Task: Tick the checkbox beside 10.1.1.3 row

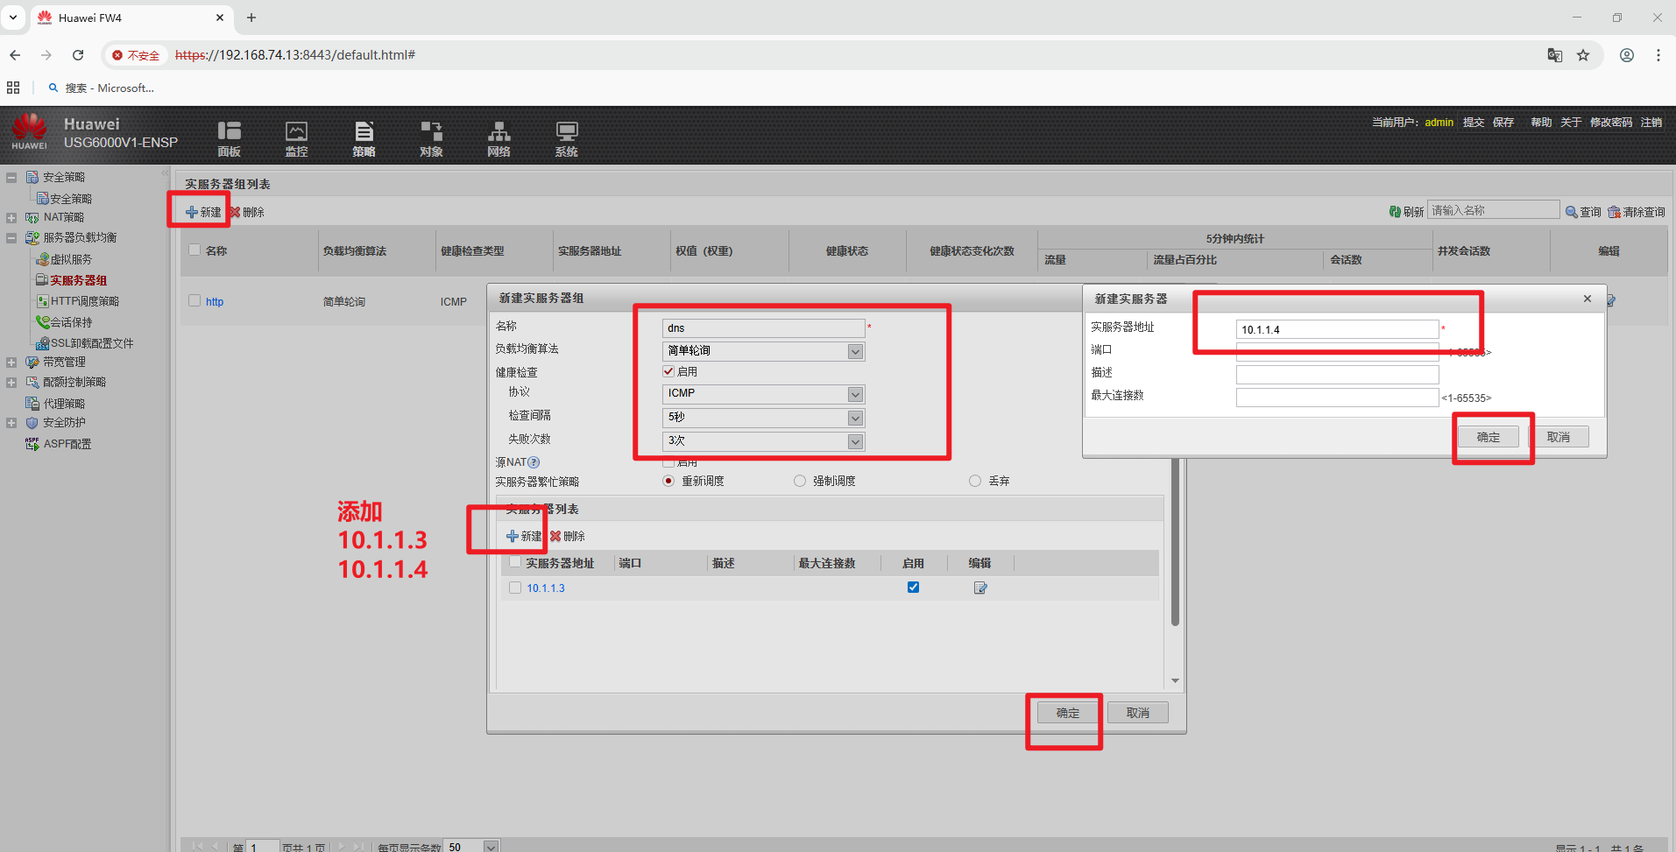Action: 515,588
